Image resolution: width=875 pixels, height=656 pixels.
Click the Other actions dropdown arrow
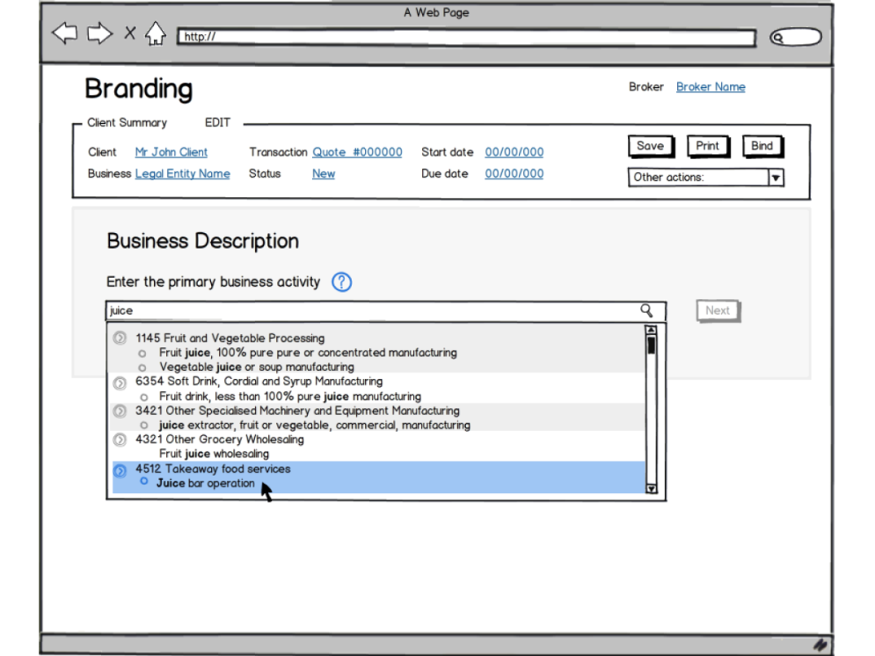point(776,178)
